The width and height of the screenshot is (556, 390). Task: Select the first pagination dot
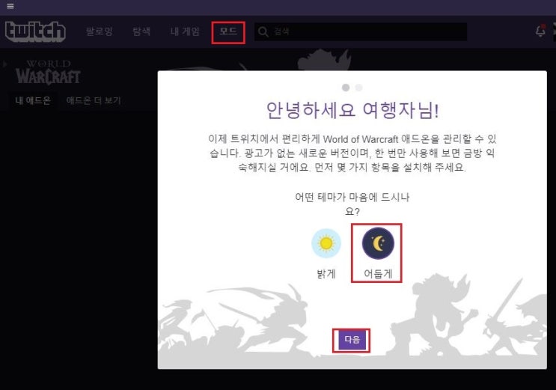pos(346,88)
